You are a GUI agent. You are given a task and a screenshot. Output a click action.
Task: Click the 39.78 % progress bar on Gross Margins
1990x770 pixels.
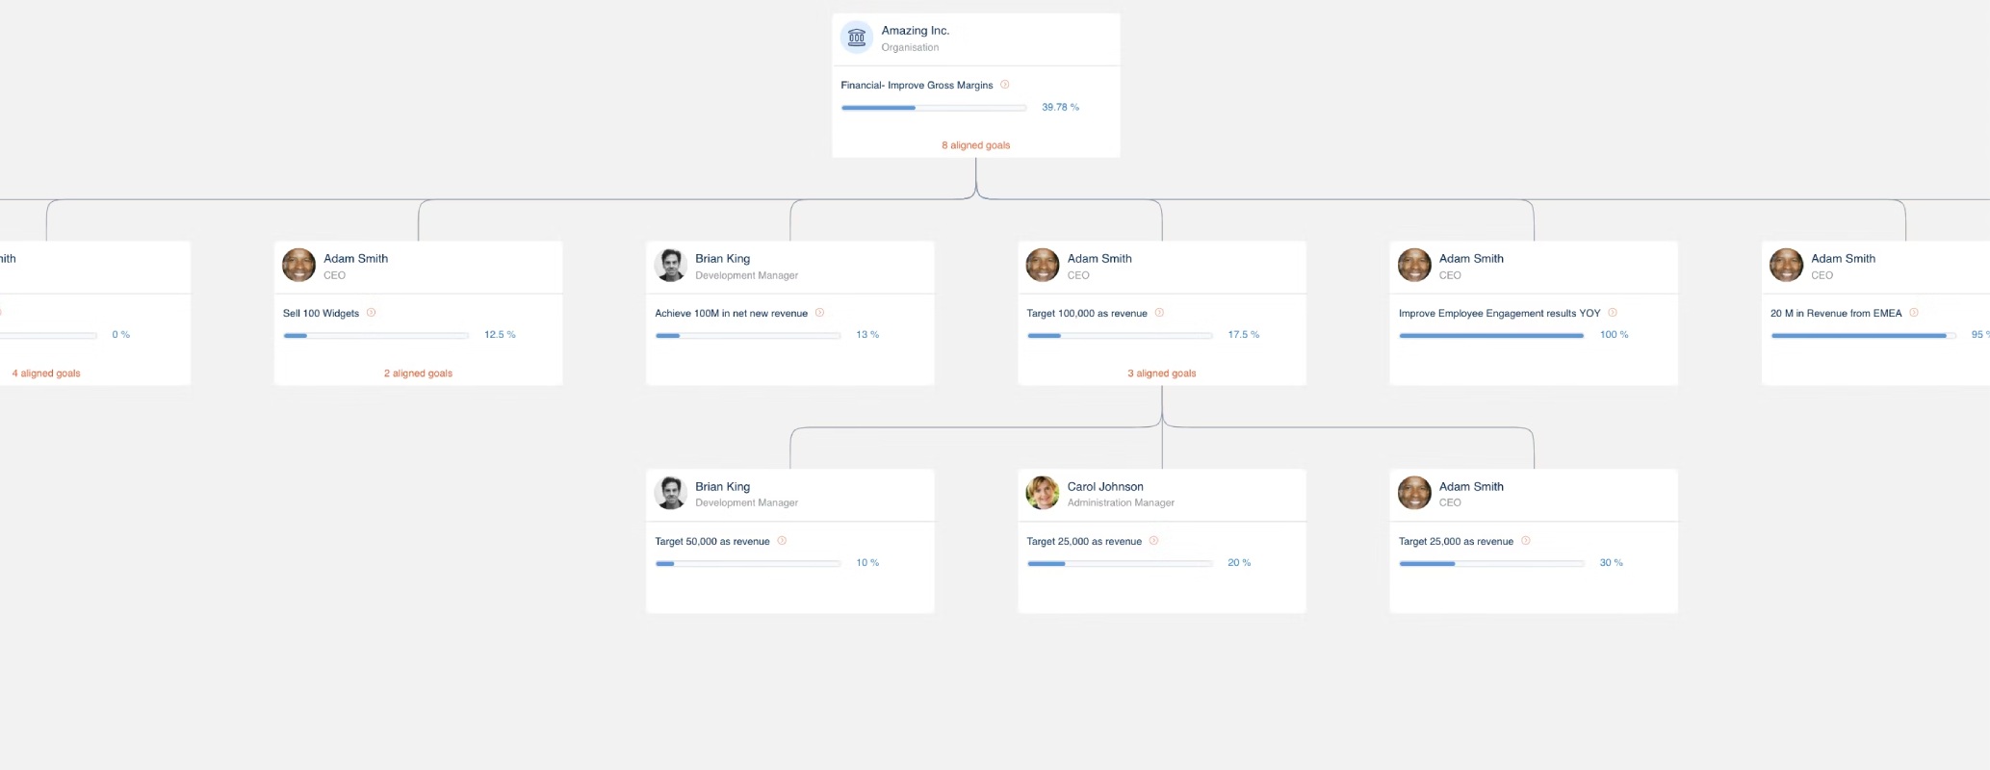[934, 108]
